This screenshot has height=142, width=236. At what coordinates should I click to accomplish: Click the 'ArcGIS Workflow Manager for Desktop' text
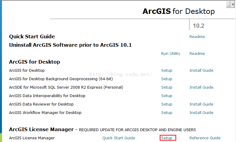[45, 113]
